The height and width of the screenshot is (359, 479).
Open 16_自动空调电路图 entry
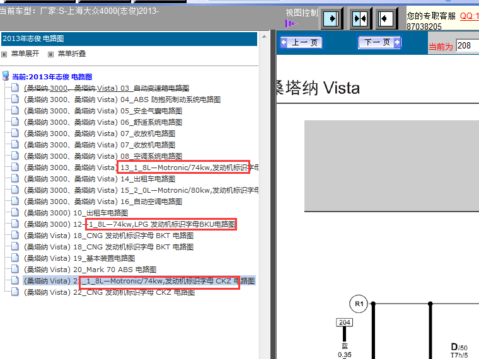(103, 202)
